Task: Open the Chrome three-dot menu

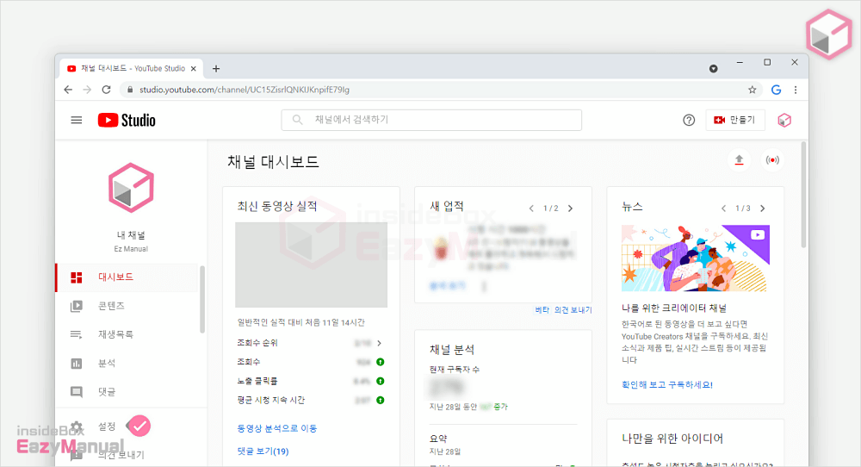Action: (x=796, y=90)
